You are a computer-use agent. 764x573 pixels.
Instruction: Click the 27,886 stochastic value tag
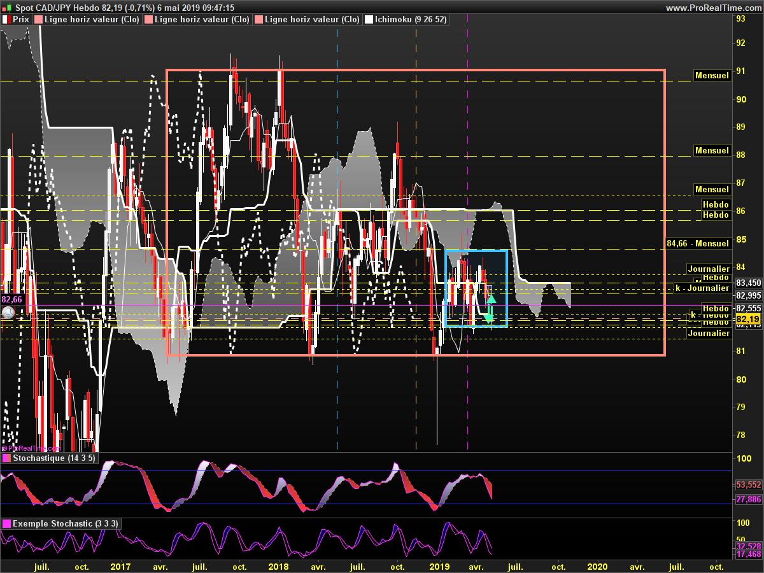click(749, 500)
